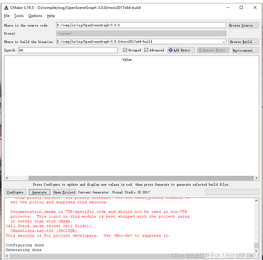263x260 pixels.
Task: Click the CMake logo icon in title bar
Action: coord(6,8)
